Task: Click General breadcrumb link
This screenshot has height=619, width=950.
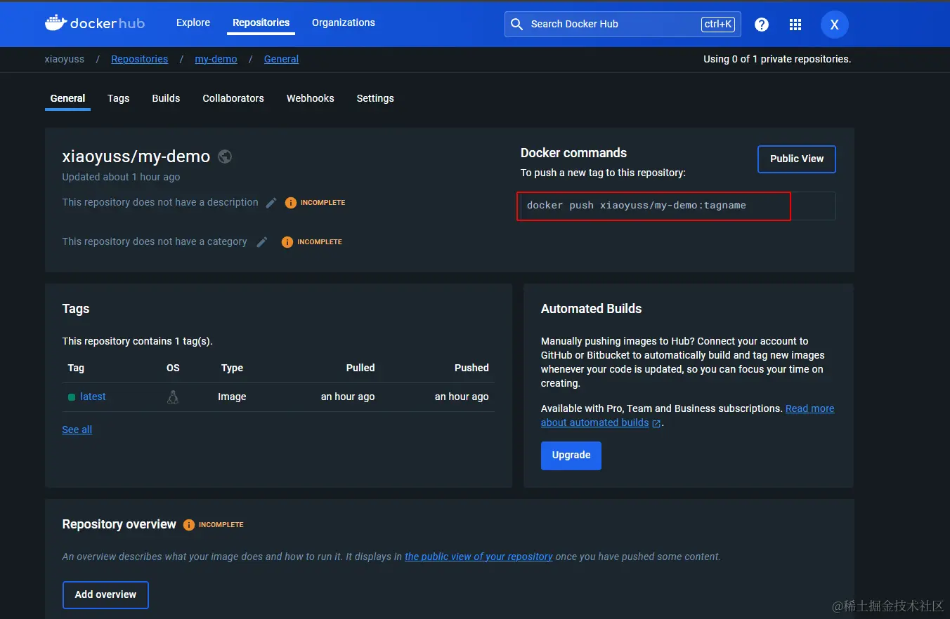Action: (281, 60)
